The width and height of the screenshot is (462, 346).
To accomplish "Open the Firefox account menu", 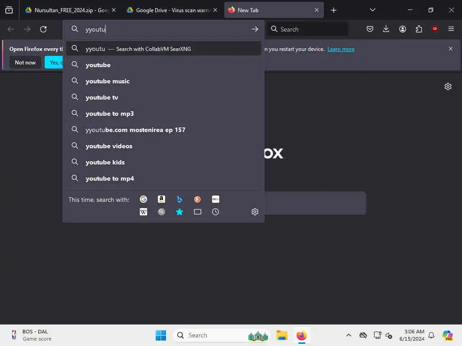I will (x=402, y=29).
